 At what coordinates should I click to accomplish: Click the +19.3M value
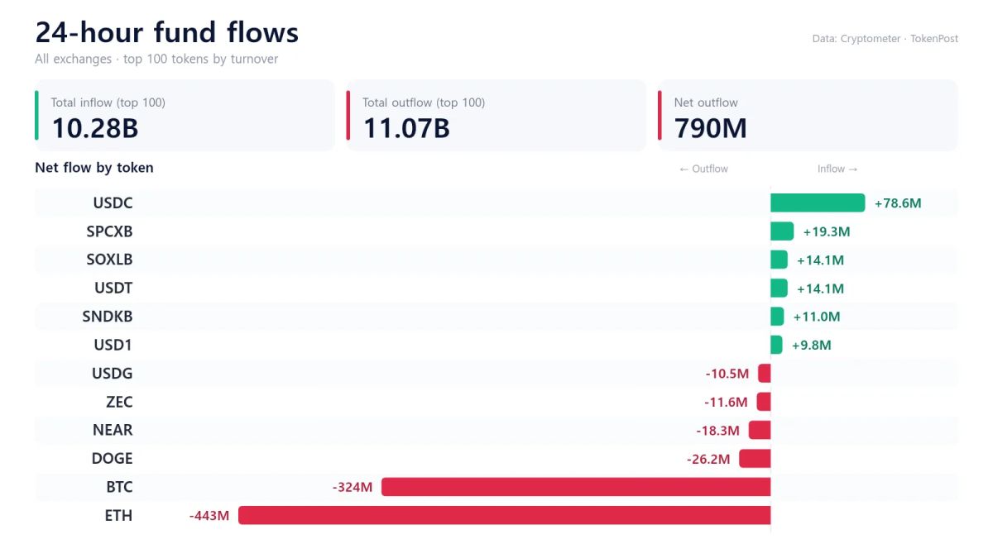point(827,232)
